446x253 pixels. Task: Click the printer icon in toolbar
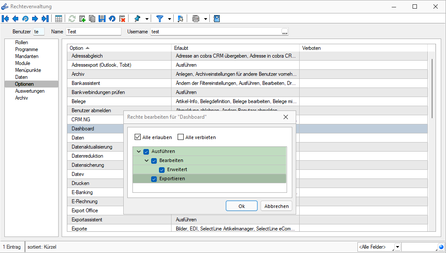click(x=196, y=19)
